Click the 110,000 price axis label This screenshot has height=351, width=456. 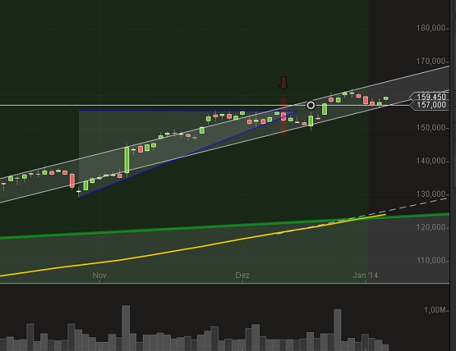pos(431,261)
